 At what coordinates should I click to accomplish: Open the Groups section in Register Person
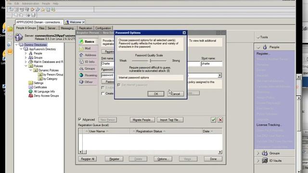point(87,68)
